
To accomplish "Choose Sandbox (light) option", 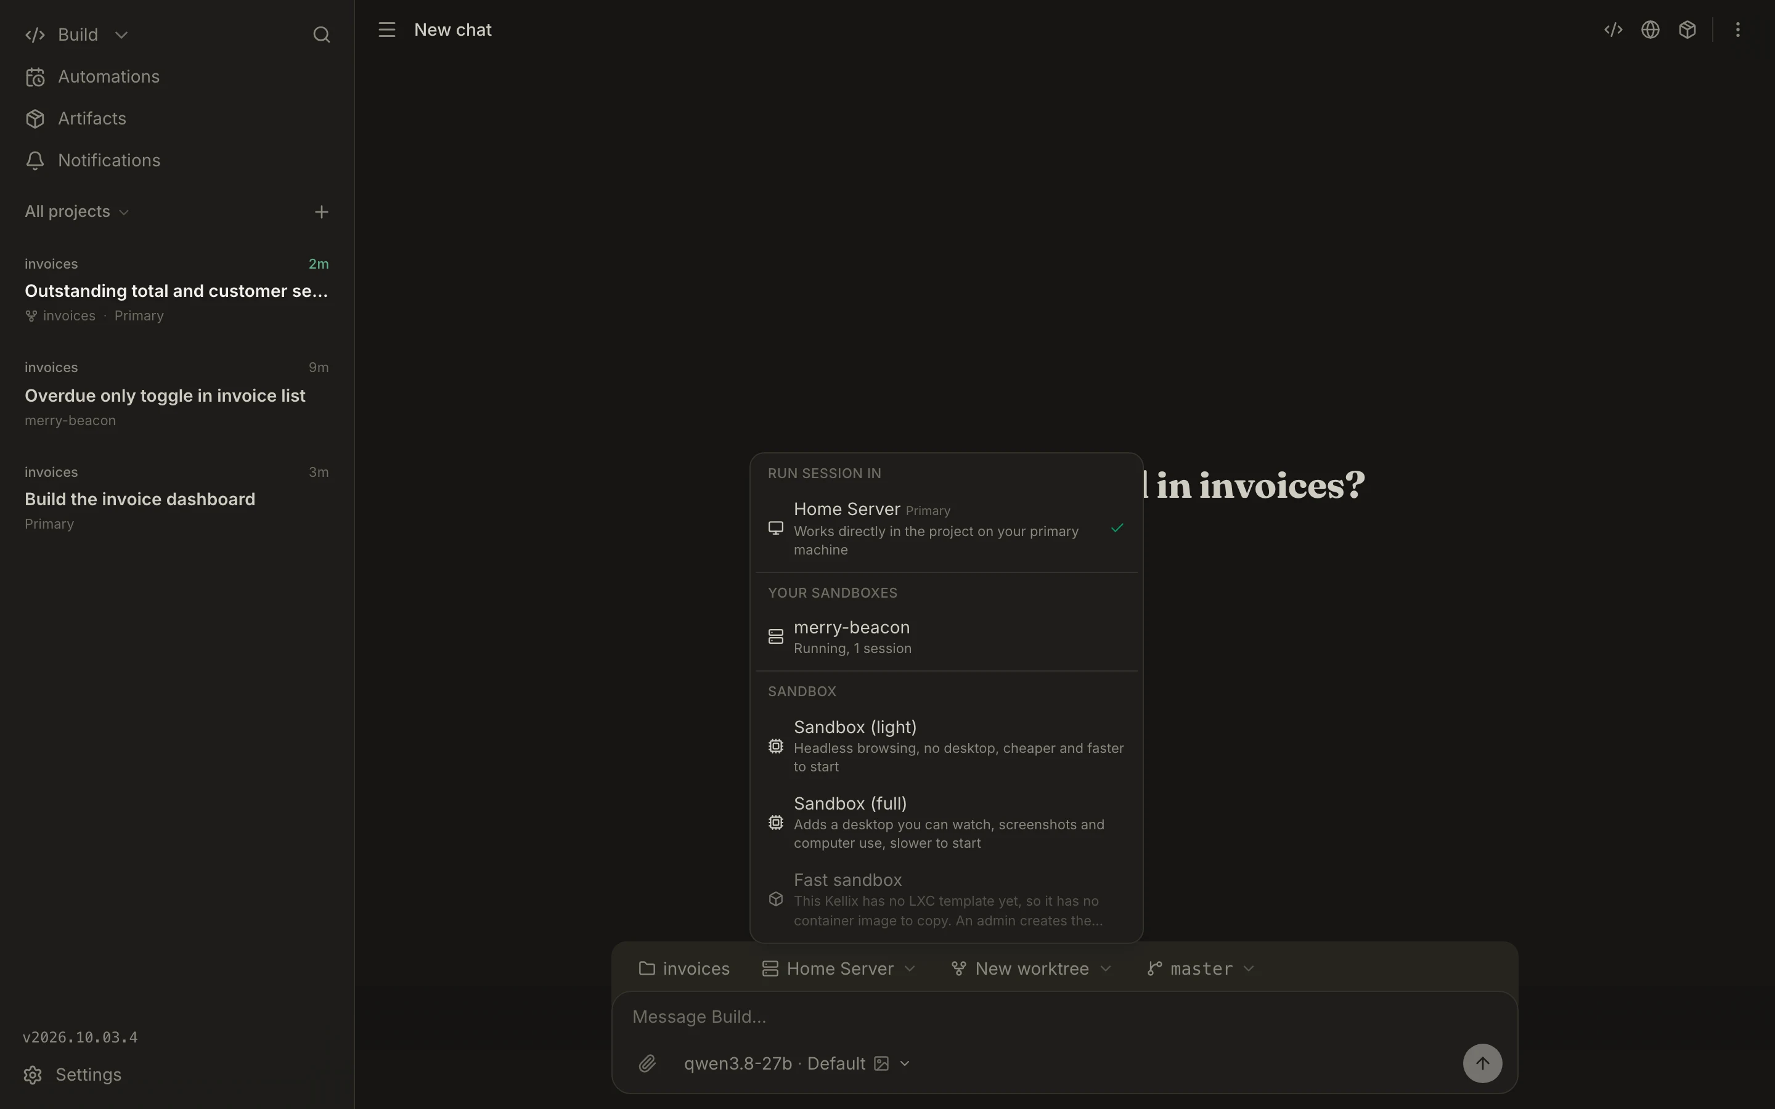I will point(946,746).
